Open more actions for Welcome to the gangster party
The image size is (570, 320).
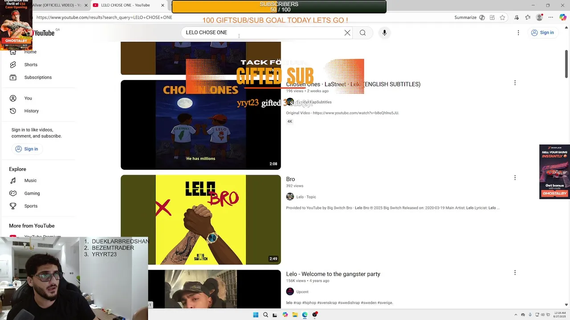pos(515,272)
